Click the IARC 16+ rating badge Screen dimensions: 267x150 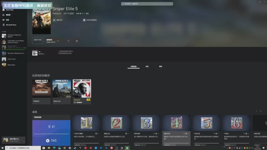[x=35, y=53]
